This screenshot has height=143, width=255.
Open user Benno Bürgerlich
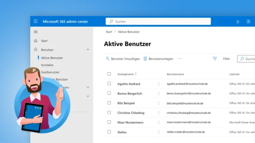[129, 94]
